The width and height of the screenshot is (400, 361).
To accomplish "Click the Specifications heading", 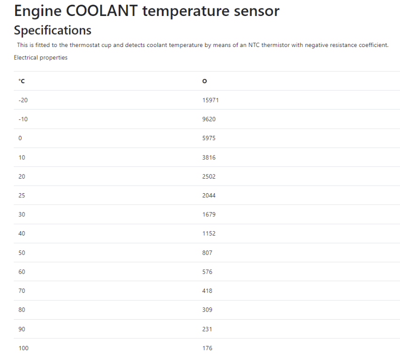I will 53,31.
